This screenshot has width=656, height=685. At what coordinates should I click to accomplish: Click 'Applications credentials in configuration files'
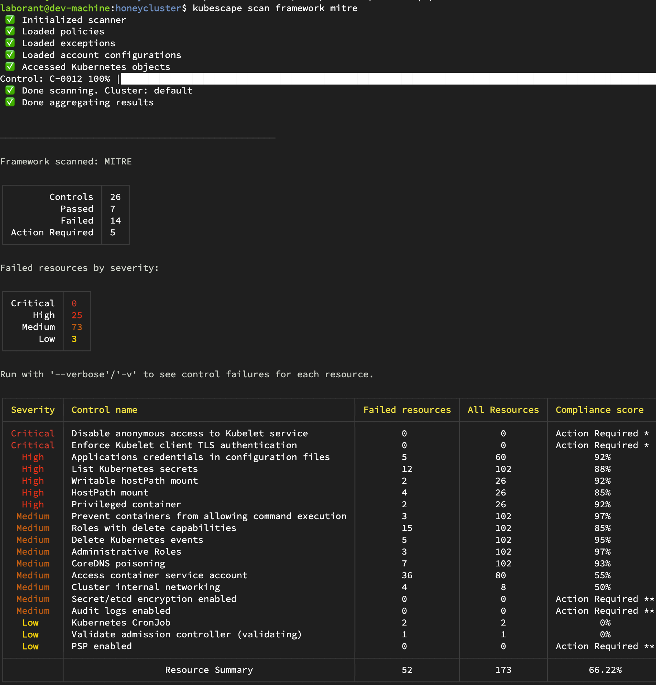[x=201, y=457]
